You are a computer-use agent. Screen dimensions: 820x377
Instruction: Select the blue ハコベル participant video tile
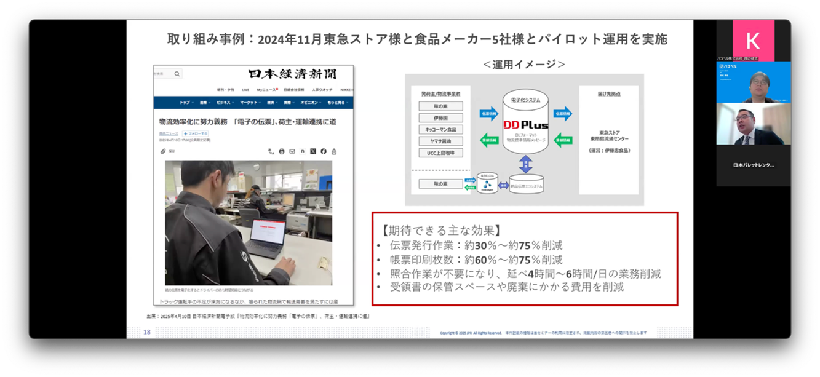click(x=754, y=82)
